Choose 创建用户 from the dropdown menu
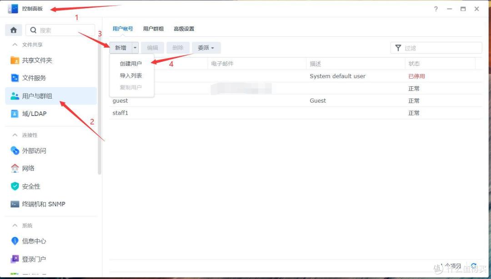Viewport: 491px width, 279px height. (131, 64)
